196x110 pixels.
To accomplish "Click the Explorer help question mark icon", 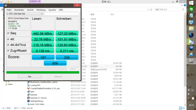I will pos(185,5).
